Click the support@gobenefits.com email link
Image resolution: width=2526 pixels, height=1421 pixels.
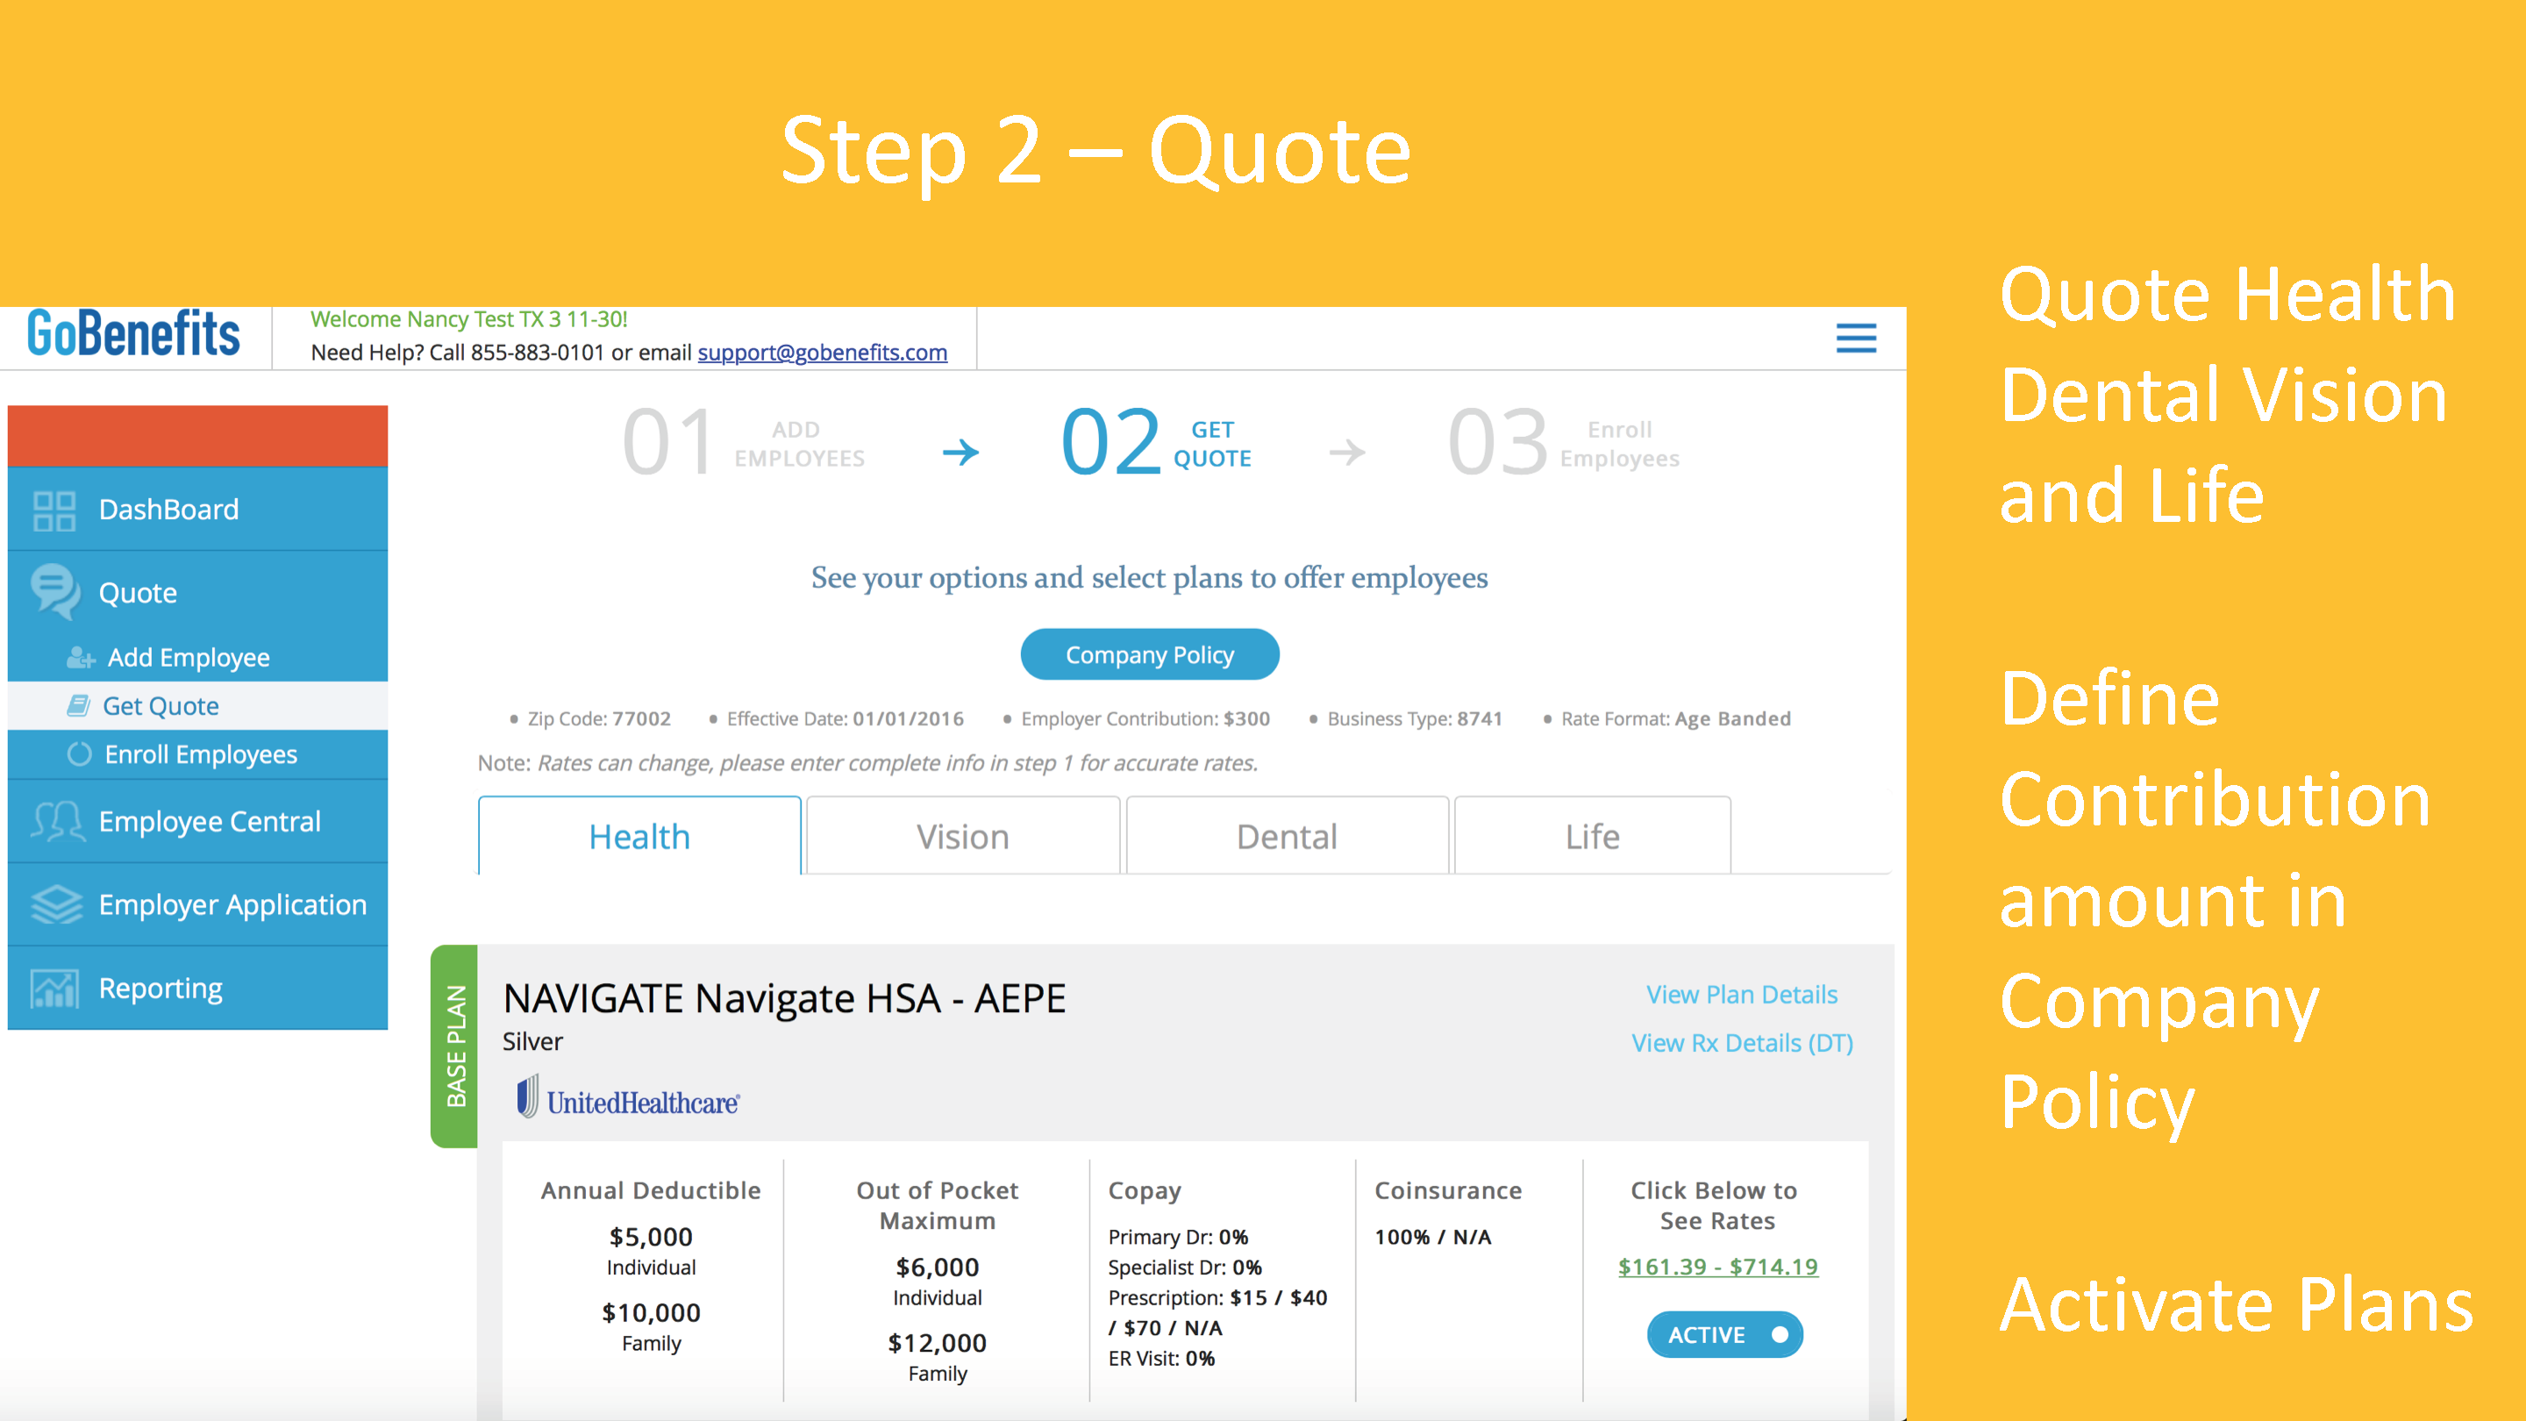[822, 353]
